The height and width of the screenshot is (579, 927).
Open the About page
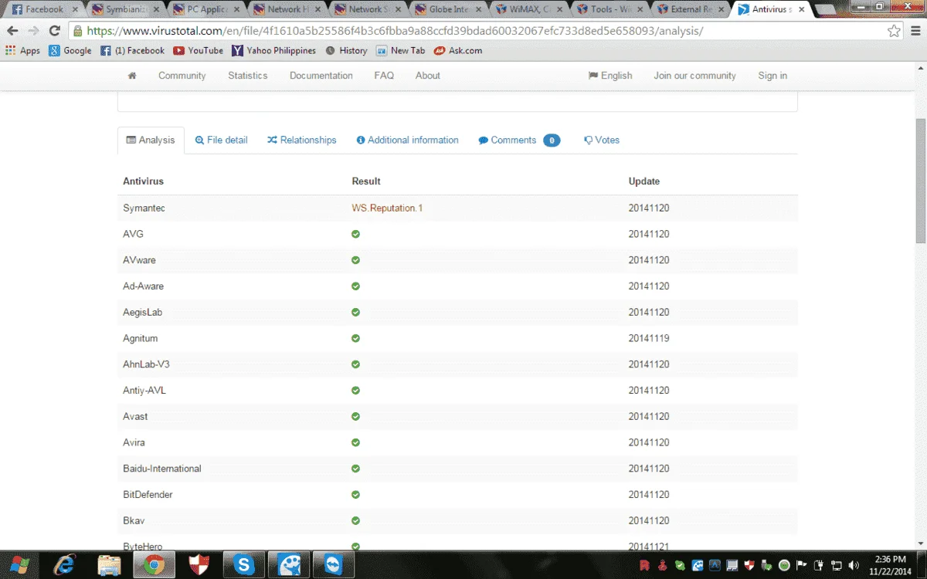[x=428, y=76]
